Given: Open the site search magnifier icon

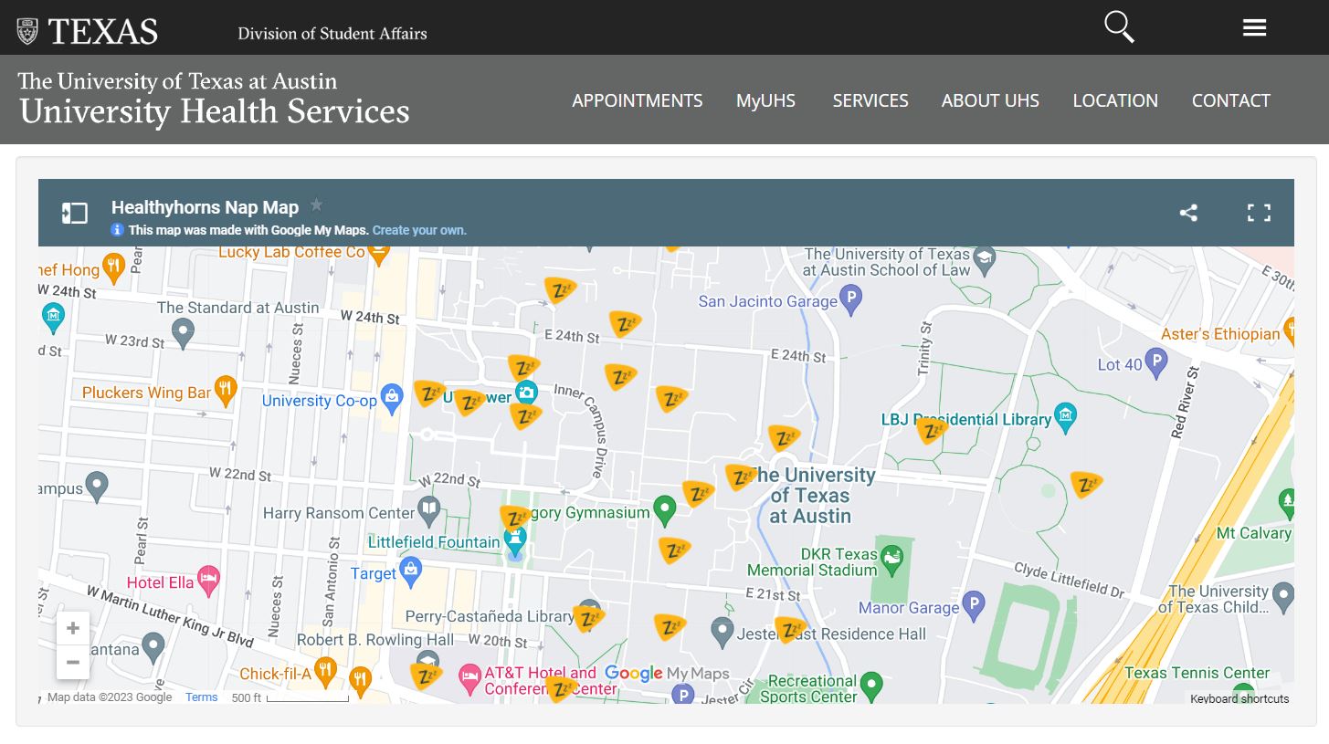Looking at the screenshot, I should click(x=1119, y=27).
